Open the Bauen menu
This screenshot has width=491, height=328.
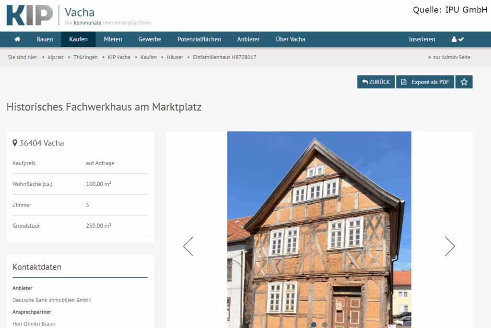45,39
